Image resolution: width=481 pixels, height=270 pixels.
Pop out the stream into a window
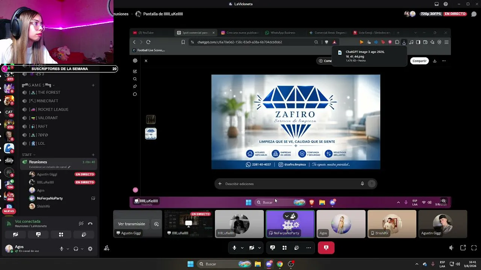pos(463,248)
